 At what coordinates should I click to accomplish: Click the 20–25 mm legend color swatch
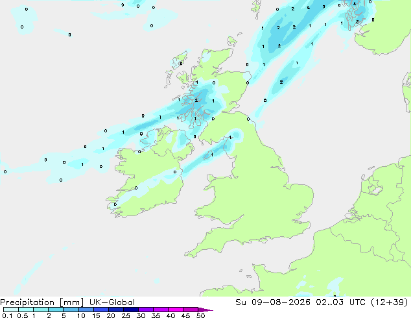click(115, 310)
